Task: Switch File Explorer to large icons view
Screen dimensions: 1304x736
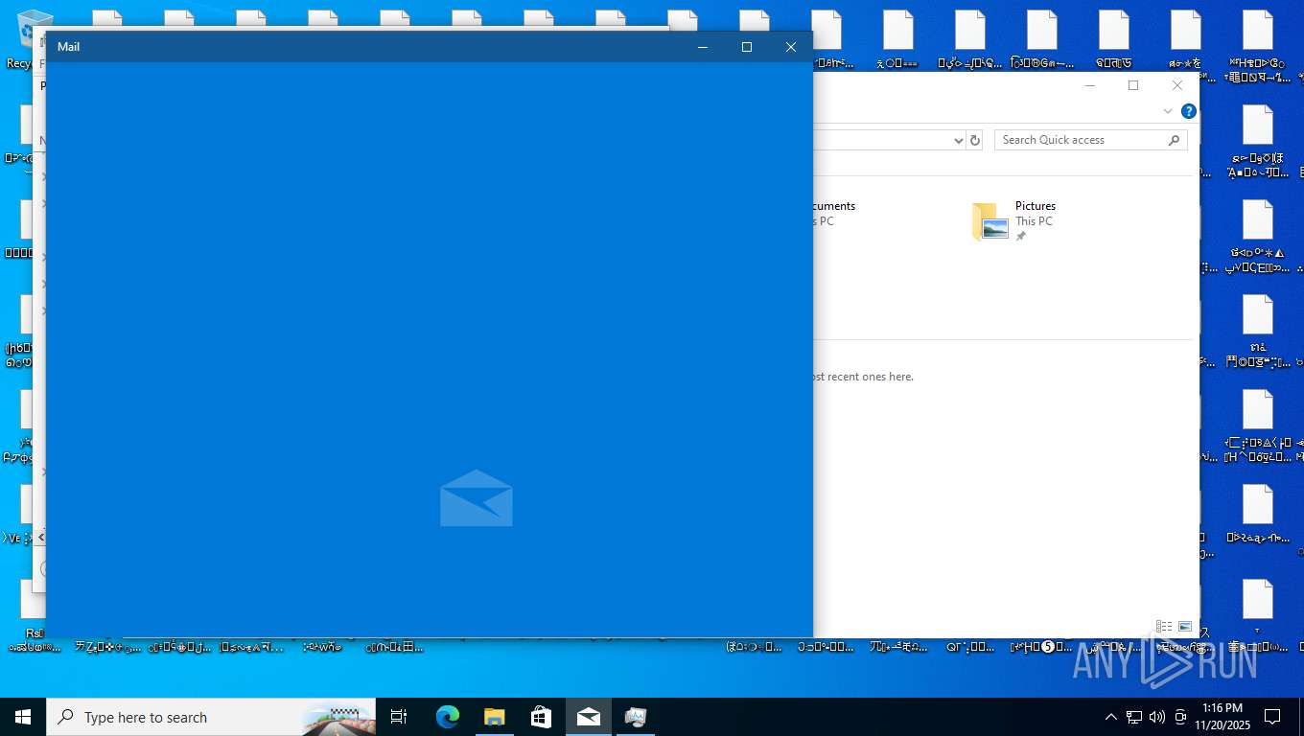Action: click(x=1185, y=627)
